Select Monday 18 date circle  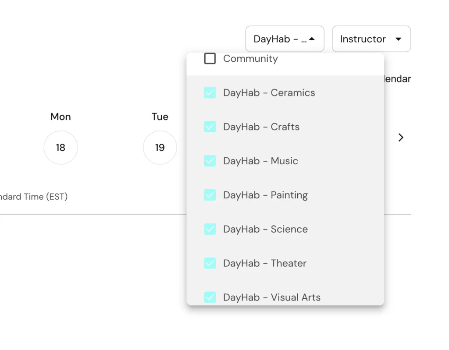coord(61,147)
